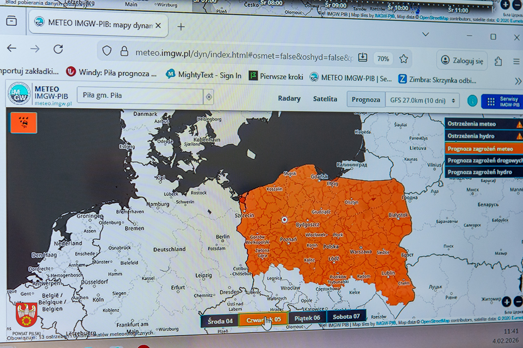The width and height of the screenshot is (523, 348).
Task: Open the browser extensions puzzle icon
Action: pos(498,62)
